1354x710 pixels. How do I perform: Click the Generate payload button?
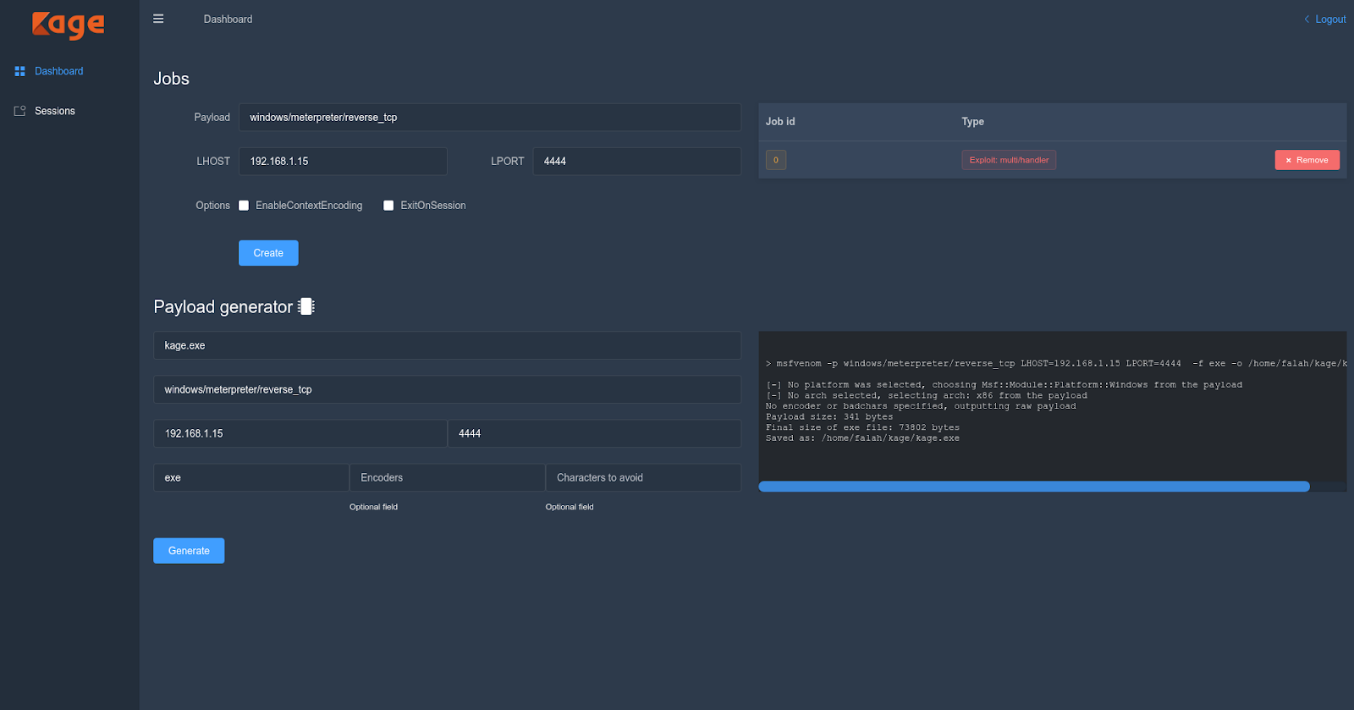pos(189,551)
